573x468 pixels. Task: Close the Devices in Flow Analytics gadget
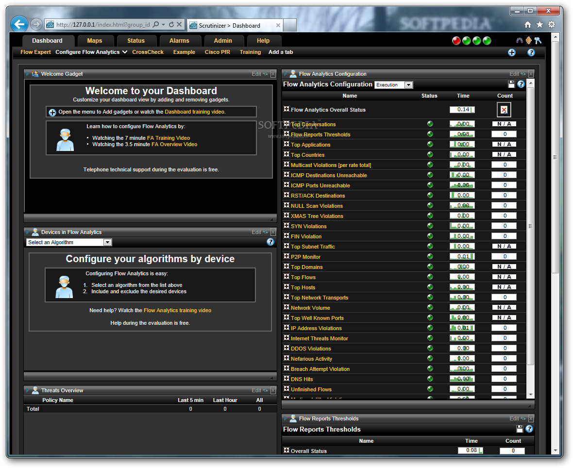pos(273,233)
